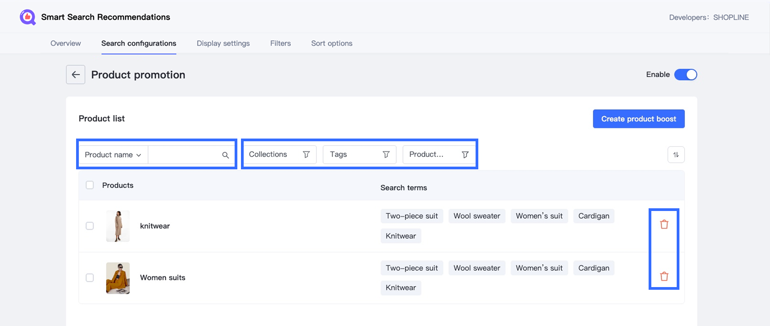770x326 pixels.
Task: Open the Product name dropdown
Action: pos(113,155)
